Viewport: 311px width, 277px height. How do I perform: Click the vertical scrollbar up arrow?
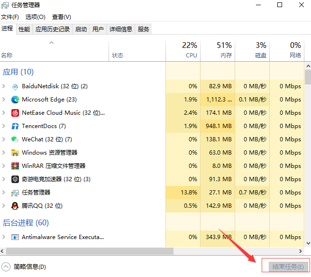[x=308, y=66]
